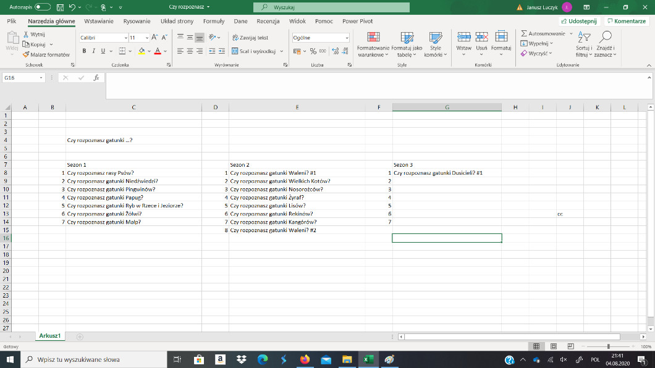Open the Ogólne number format dropdown

(x=346, y=38)
